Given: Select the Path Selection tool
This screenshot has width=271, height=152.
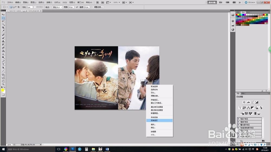Looking at the screenshot, I should pyautogui.click(x=3, y=68).
